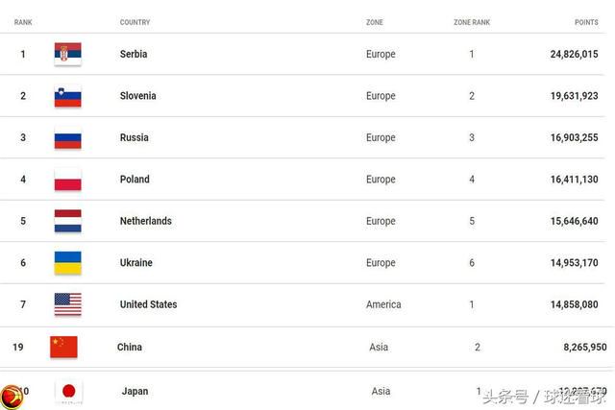Open the China country link
This screenshot has height=410, width=615.
[130, 347]
